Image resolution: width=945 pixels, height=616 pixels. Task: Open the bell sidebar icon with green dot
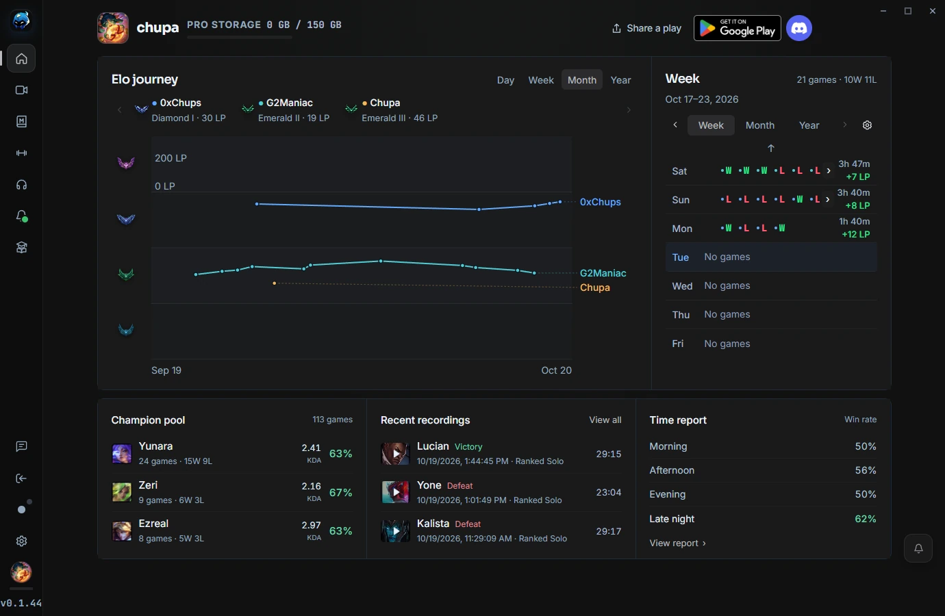point(21,216)
